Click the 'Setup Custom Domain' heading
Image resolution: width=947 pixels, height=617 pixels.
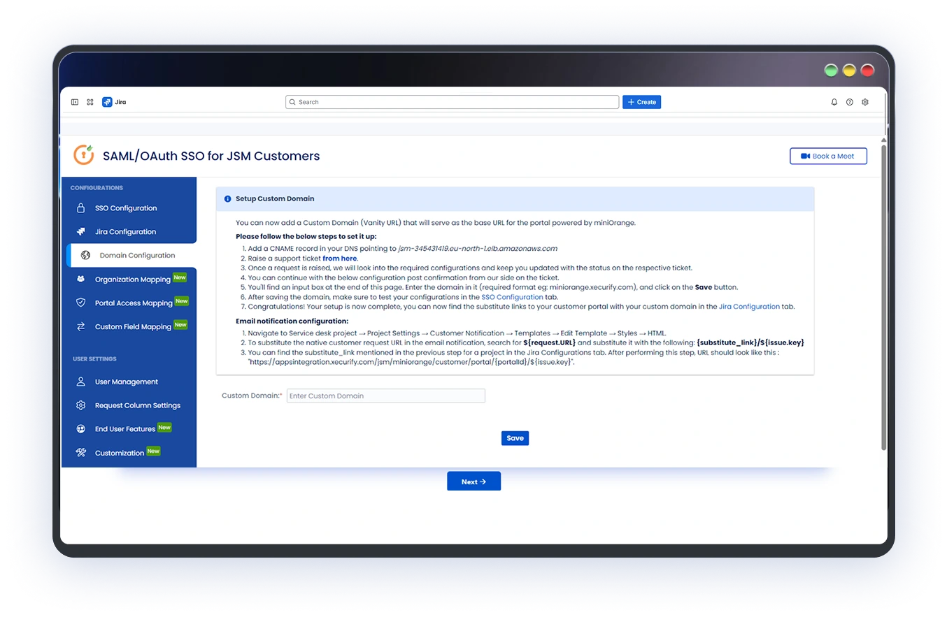click(x=275, y=199)
